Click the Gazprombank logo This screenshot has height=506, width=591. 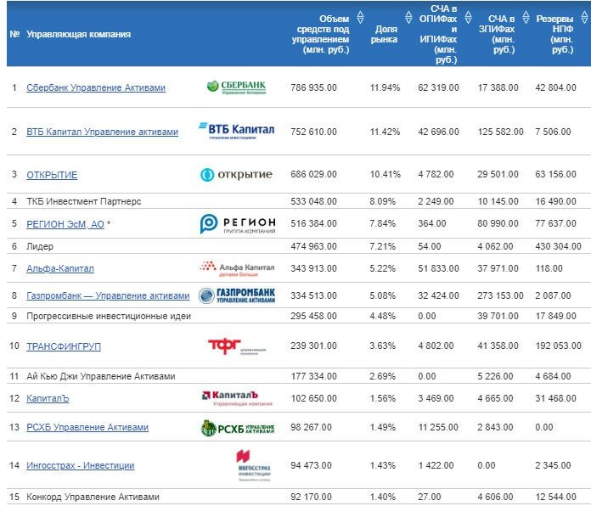236,295
